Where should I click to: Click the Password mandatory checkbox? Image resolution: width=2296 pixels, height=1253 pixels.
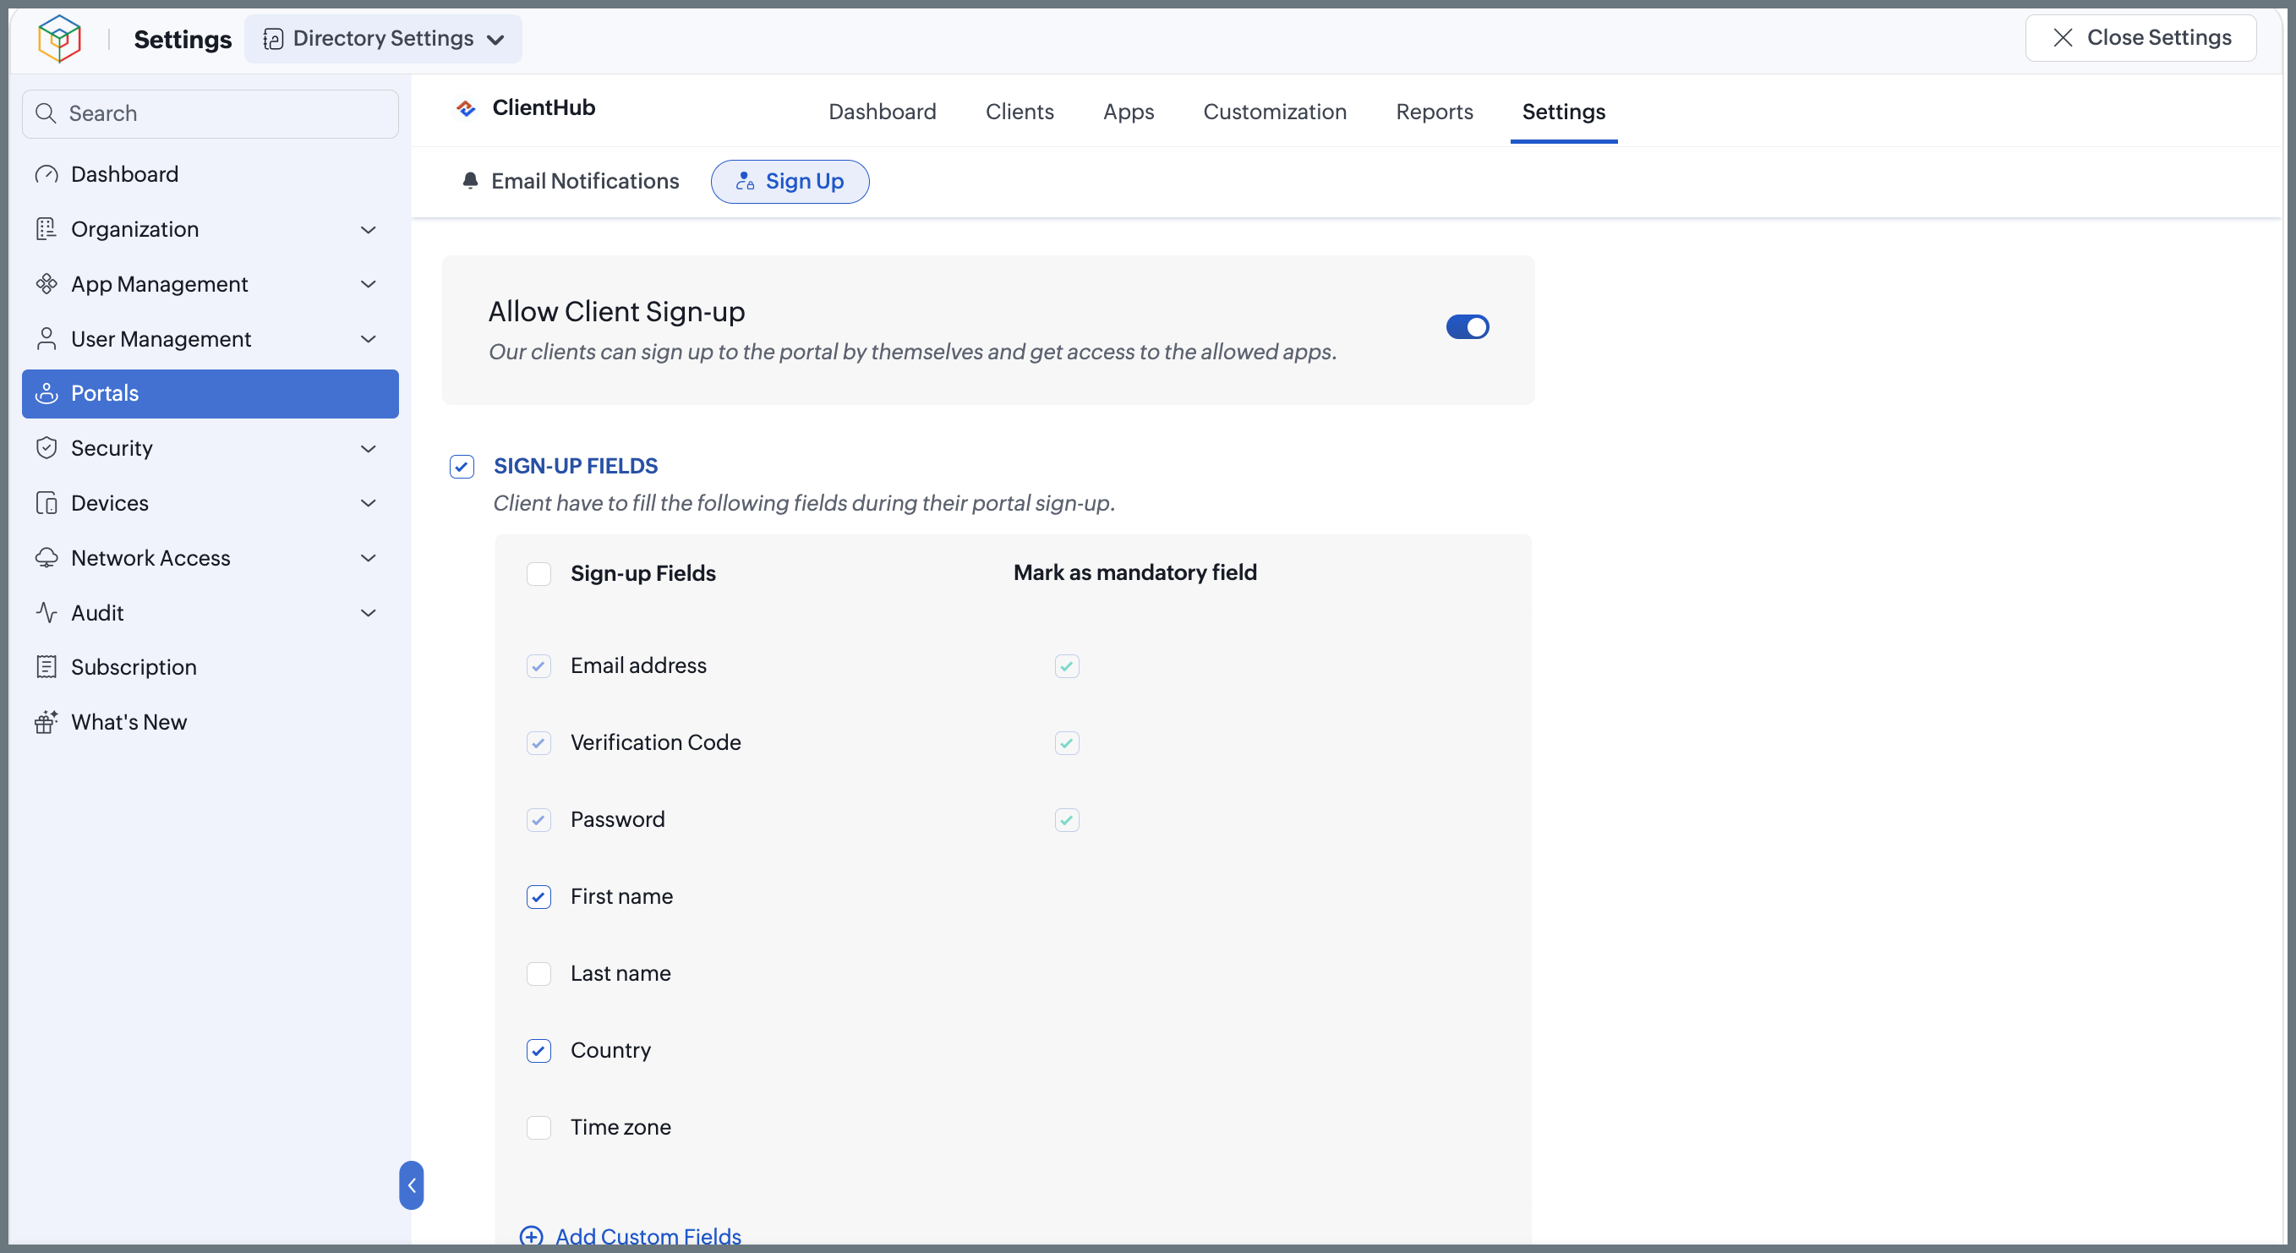(1067, 820)
